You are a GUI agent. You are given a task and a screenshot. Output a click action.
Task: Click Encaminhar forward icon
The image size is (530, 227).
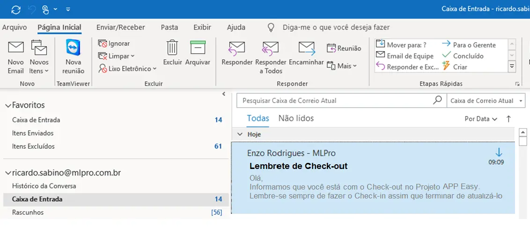coord(307,49)
